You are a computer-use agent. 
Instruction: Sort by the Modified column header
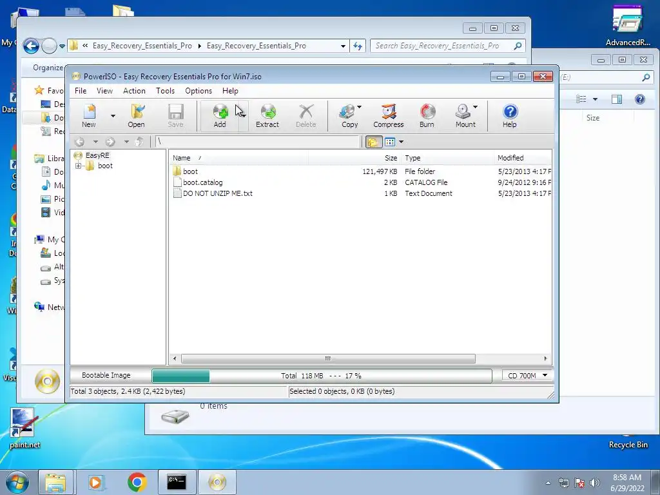[522, 158]
